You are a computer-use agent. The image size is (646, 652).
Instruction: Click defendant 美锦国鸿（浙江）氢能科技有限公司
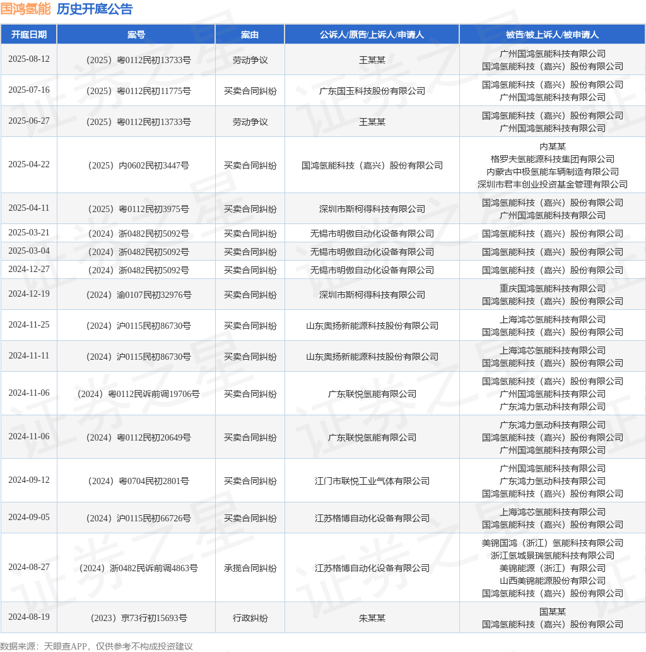(x=553, y=543)
